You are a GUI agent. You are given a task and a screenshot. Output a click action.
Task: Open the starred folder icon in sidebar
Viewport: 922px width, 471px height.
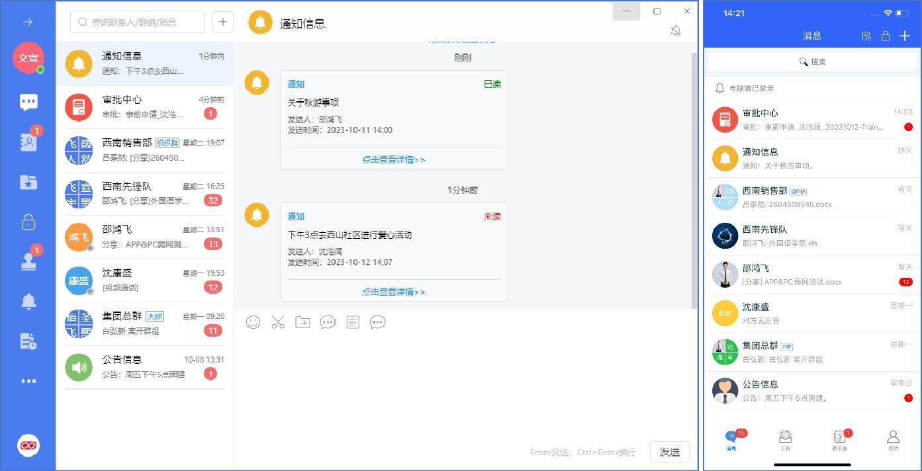tap(28, 183)
